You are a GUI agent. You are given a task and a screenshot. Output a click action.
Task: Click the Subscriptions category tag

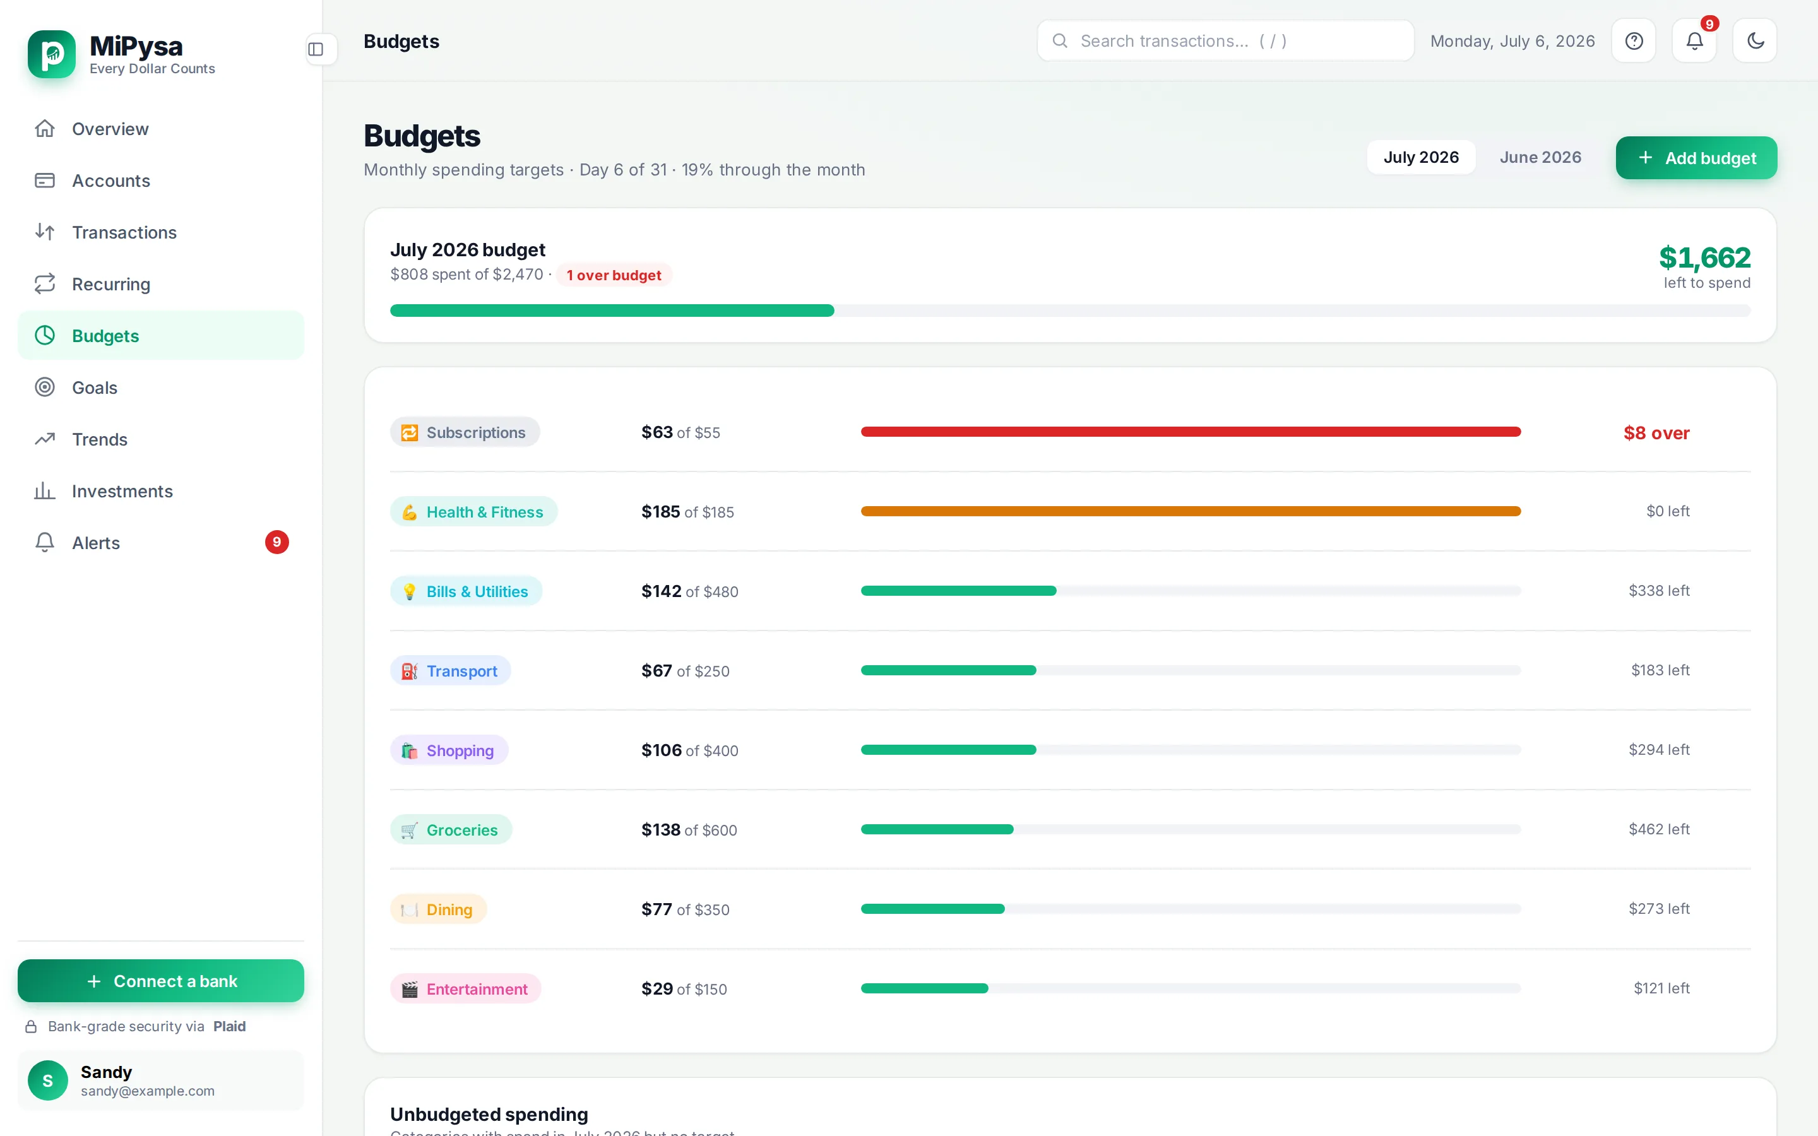coord(464,433)
